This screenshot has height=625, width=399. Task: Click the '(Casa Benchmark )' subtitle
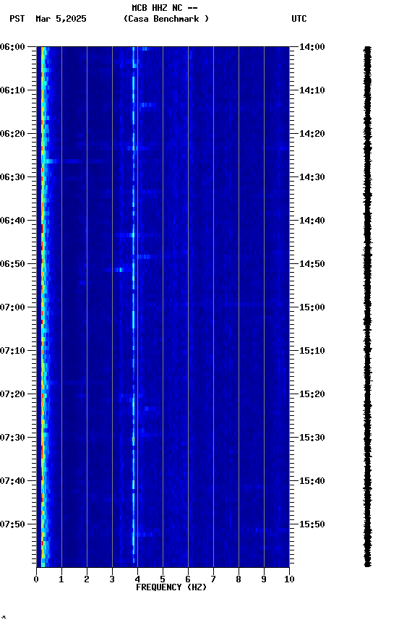tap(166, 19)
